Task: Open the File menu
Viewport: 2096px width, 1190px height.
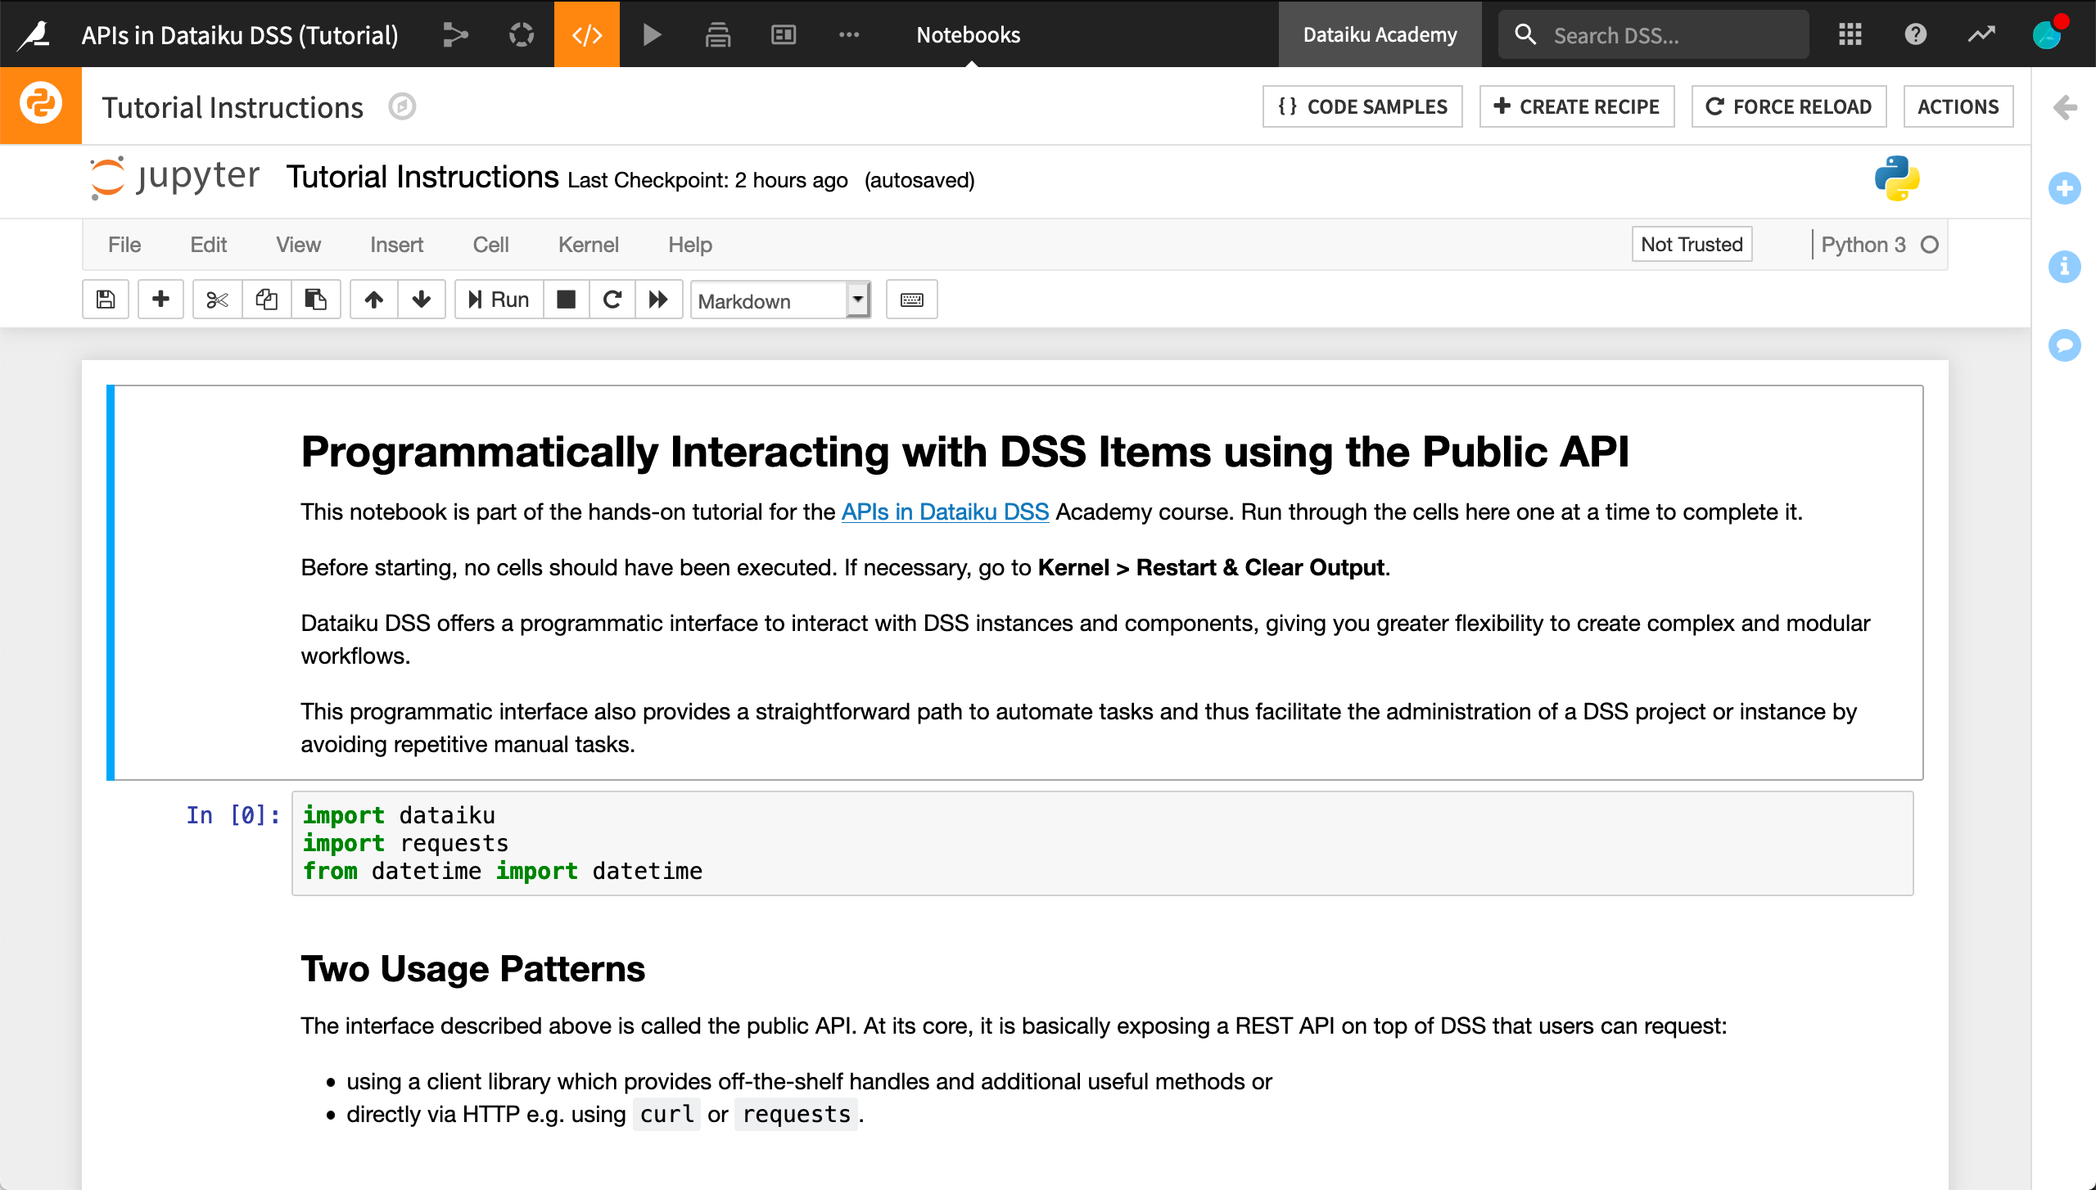Action: (x=124, y=245)
